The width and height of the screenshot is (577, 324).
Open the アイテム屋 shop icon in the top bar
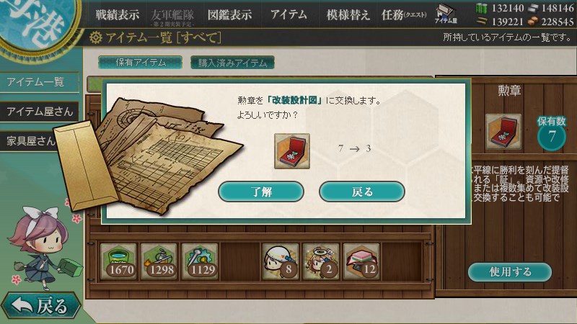446,14
